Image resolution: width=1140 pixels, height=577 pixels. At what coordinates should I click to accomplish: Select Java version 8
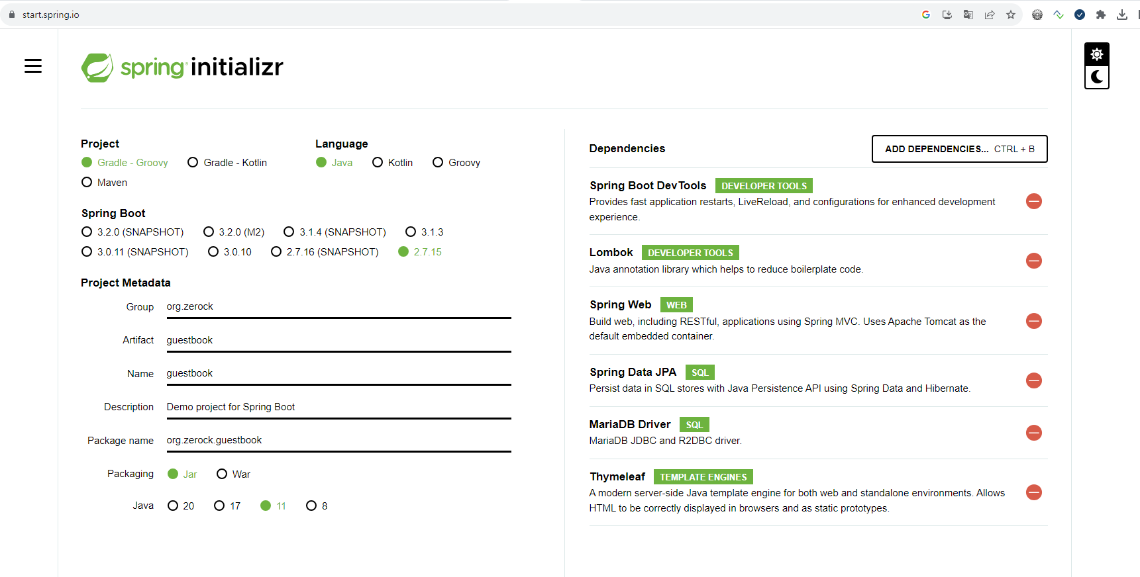click(x=317, y=506)
